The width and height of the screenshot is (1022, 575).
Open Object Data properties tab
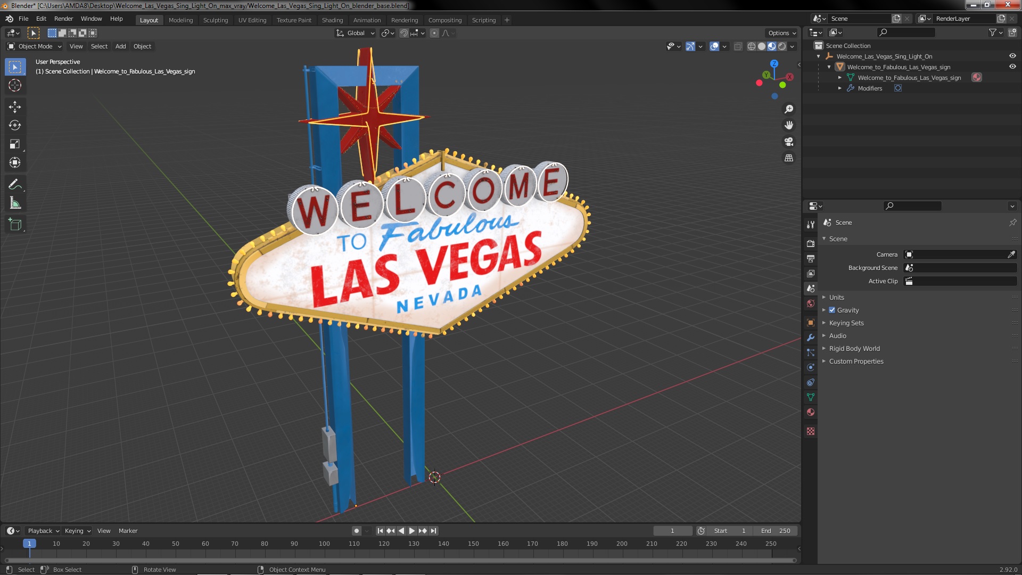pos(811,397)
